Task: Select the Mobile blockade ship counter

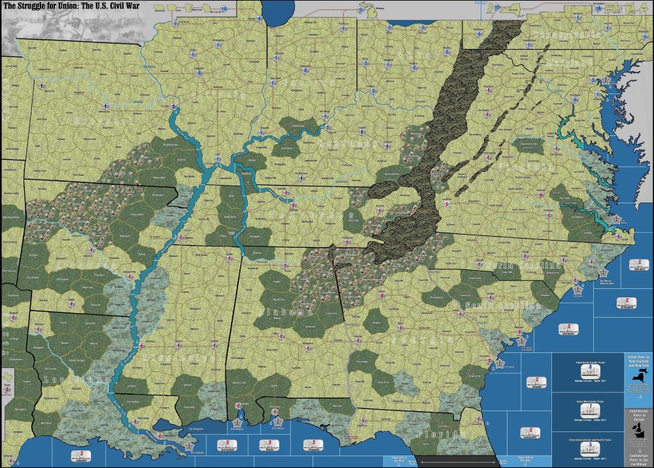Action: point(271,444)
